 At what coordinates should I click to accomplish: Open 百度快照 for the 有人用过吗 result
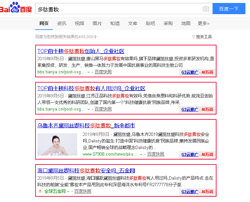click(x=103, y=109)
